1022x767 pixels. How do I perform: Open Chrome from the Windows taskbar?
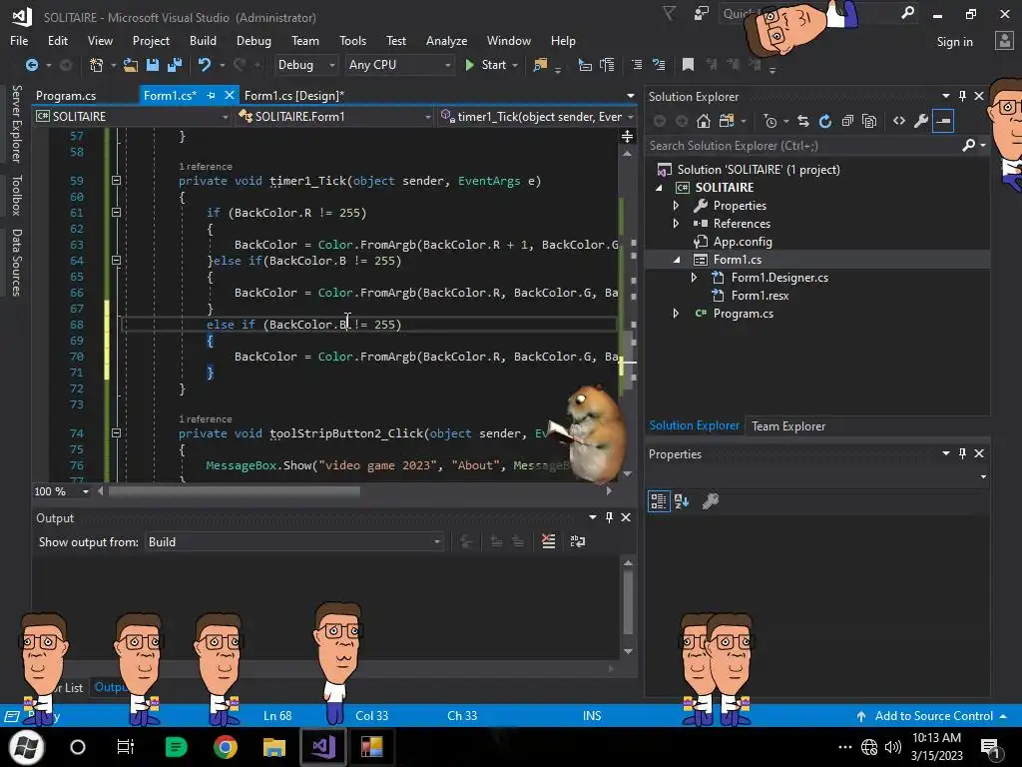pyautogui.click(x=225, y=747)
